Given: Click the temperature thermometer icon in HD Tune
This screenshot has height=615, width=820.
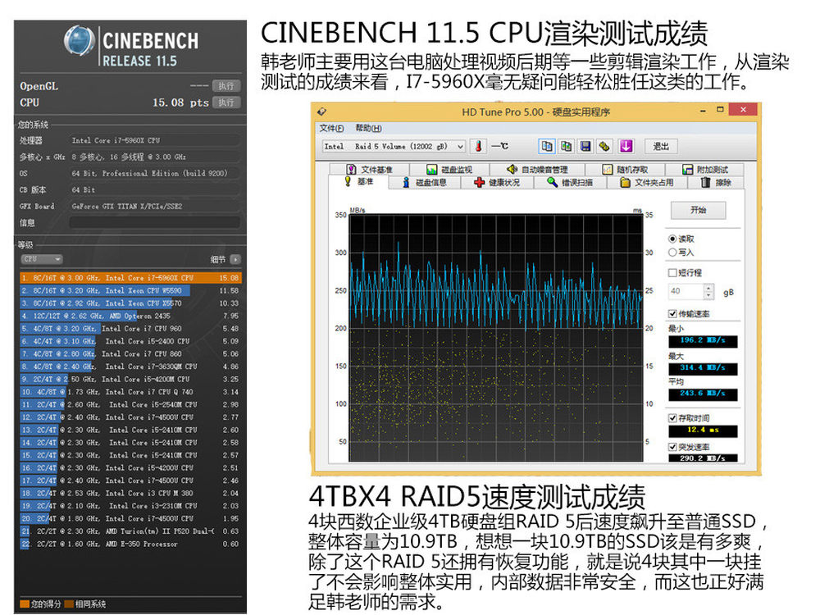Looking at the screenshot, I should click(x=479, y=147).
